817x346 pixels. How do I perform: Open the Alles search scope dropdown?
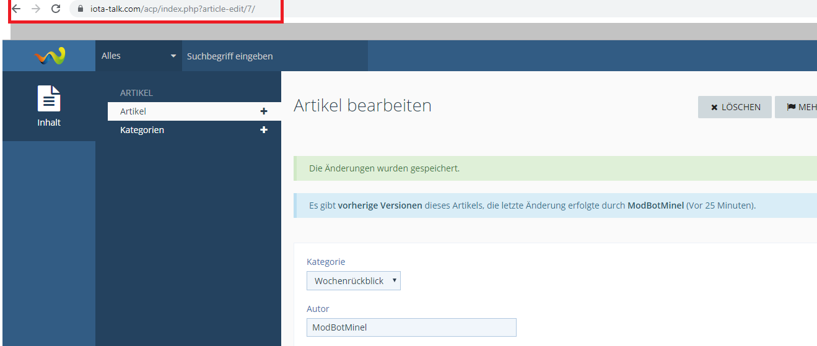point(139,56)
